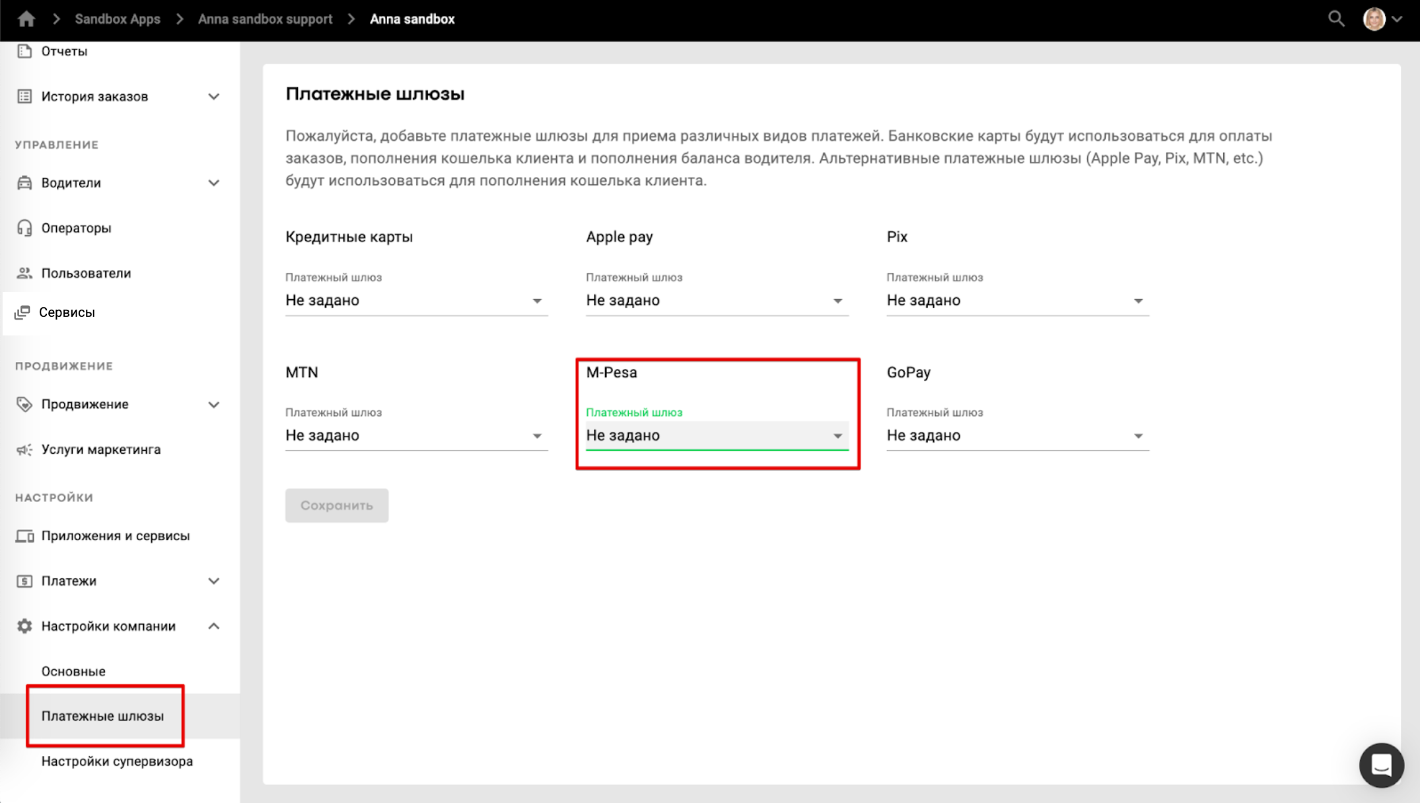This screenshot has width=1420, height=803.
Task: Go to Sandbox Apps breadcrumb link
Action: coord(118,19)
